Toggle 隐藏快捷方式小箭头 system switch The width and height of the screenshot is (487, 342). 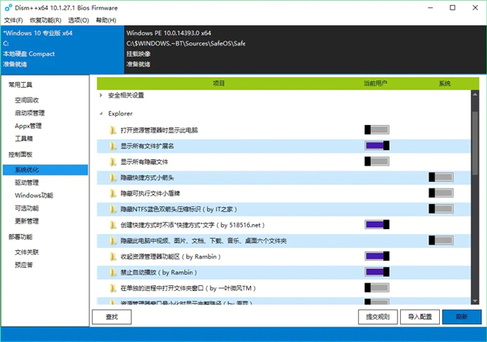[x=442, y=177]
